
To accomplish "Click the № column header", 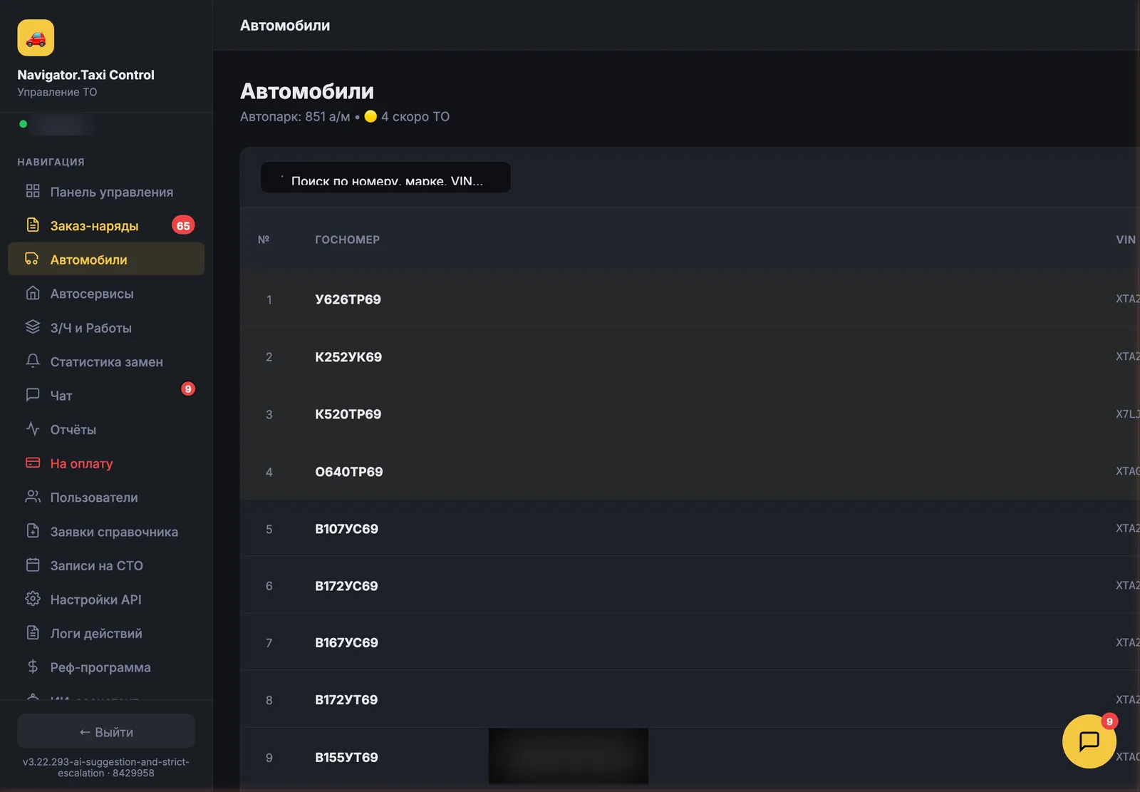I will (x=264, y=240).
